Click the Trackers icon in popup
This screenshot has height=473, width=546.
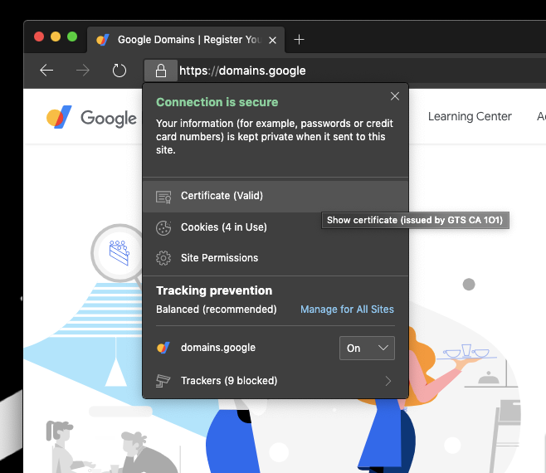[x=163, y=381]
